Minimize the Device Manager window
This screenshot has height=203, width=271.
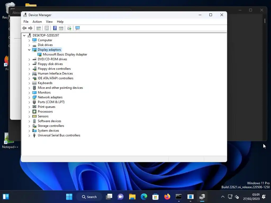200,15
